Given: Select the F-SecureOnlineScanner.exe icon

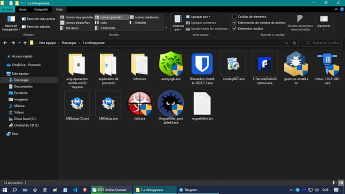Looking at the screenshot, I should [x=264, y=64].
